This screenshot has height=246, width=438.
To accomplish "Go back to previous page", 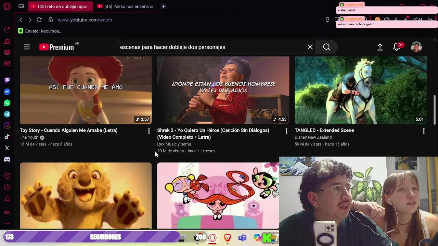I will coord(21,20).
